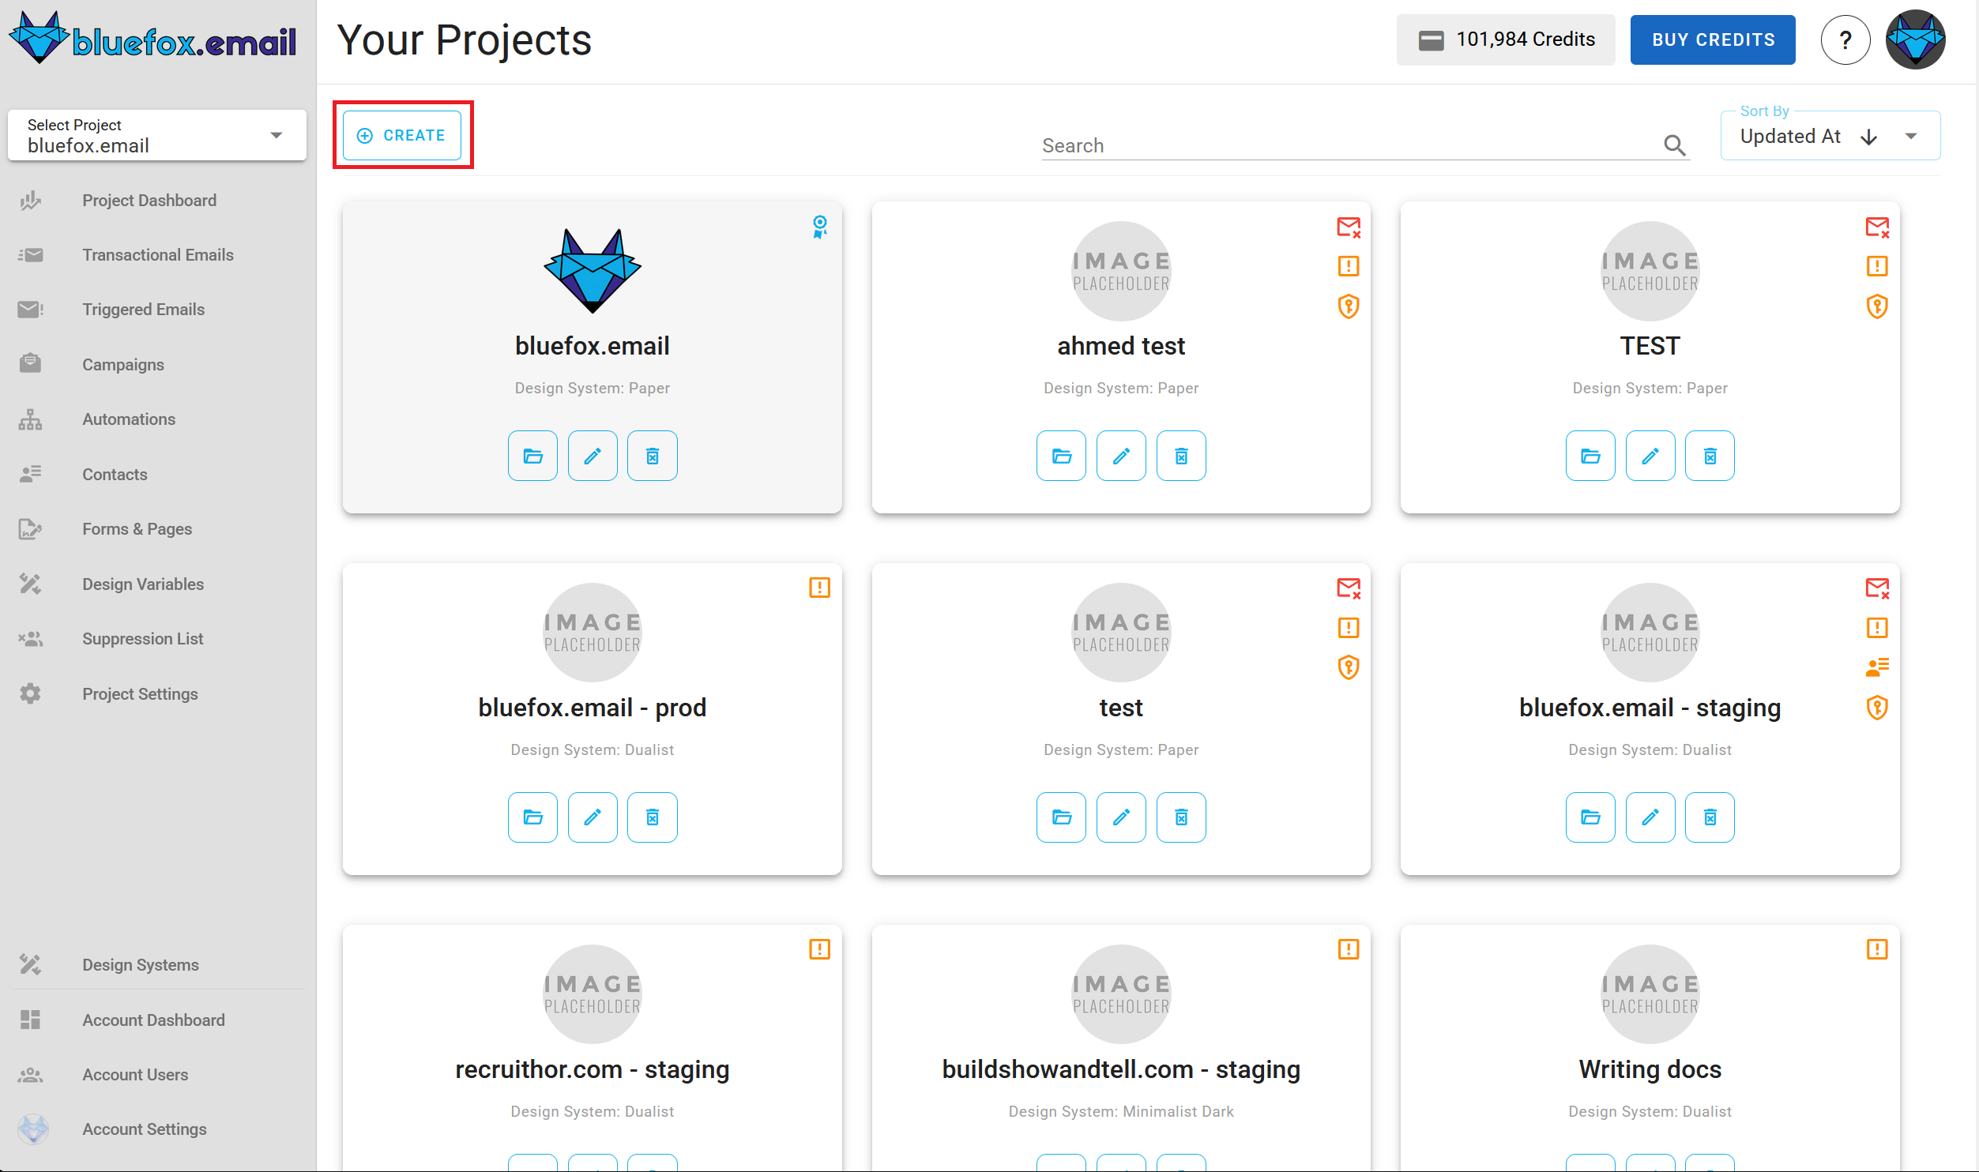
Task: Toggle the Updated At sort direction arrow
Action: click(1869, 136)
